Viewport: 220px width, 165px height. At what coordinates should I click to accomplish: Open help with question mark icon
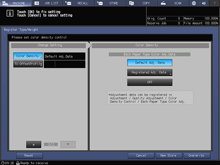pyautogui.click(x=214, y=3)
